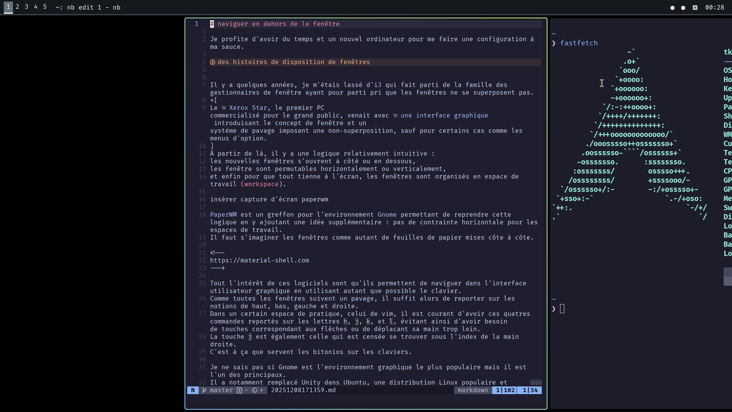Screen dimensions: 732x412
Task: Select the filename 20251208171359.md
Action: point(303,390)
